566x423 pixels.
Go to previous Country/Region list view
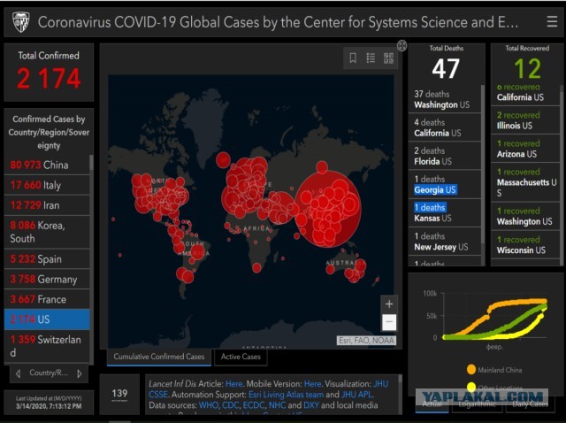pos(18,373)
